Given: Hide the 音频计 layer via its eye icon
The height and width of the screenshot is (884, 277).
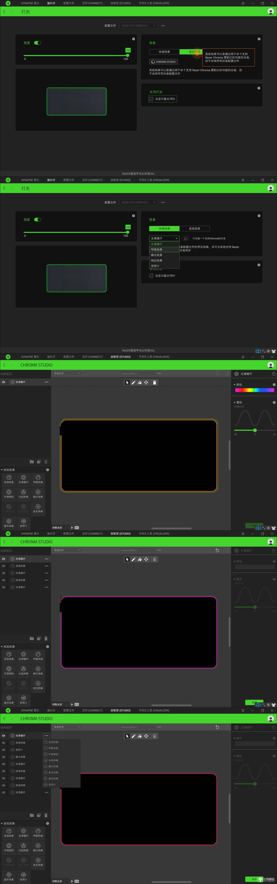Looking at the screenshot, I should (x=3, y=750).
